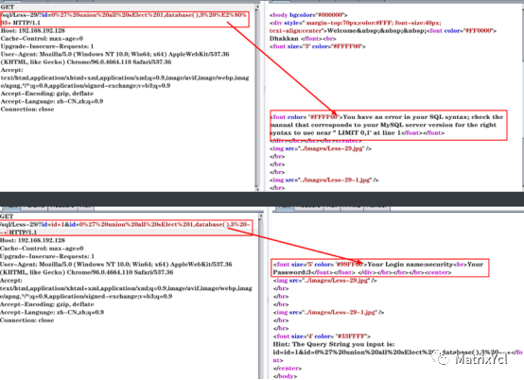Click the Less-29.jpg img tag in the top response

click(320, 148)
